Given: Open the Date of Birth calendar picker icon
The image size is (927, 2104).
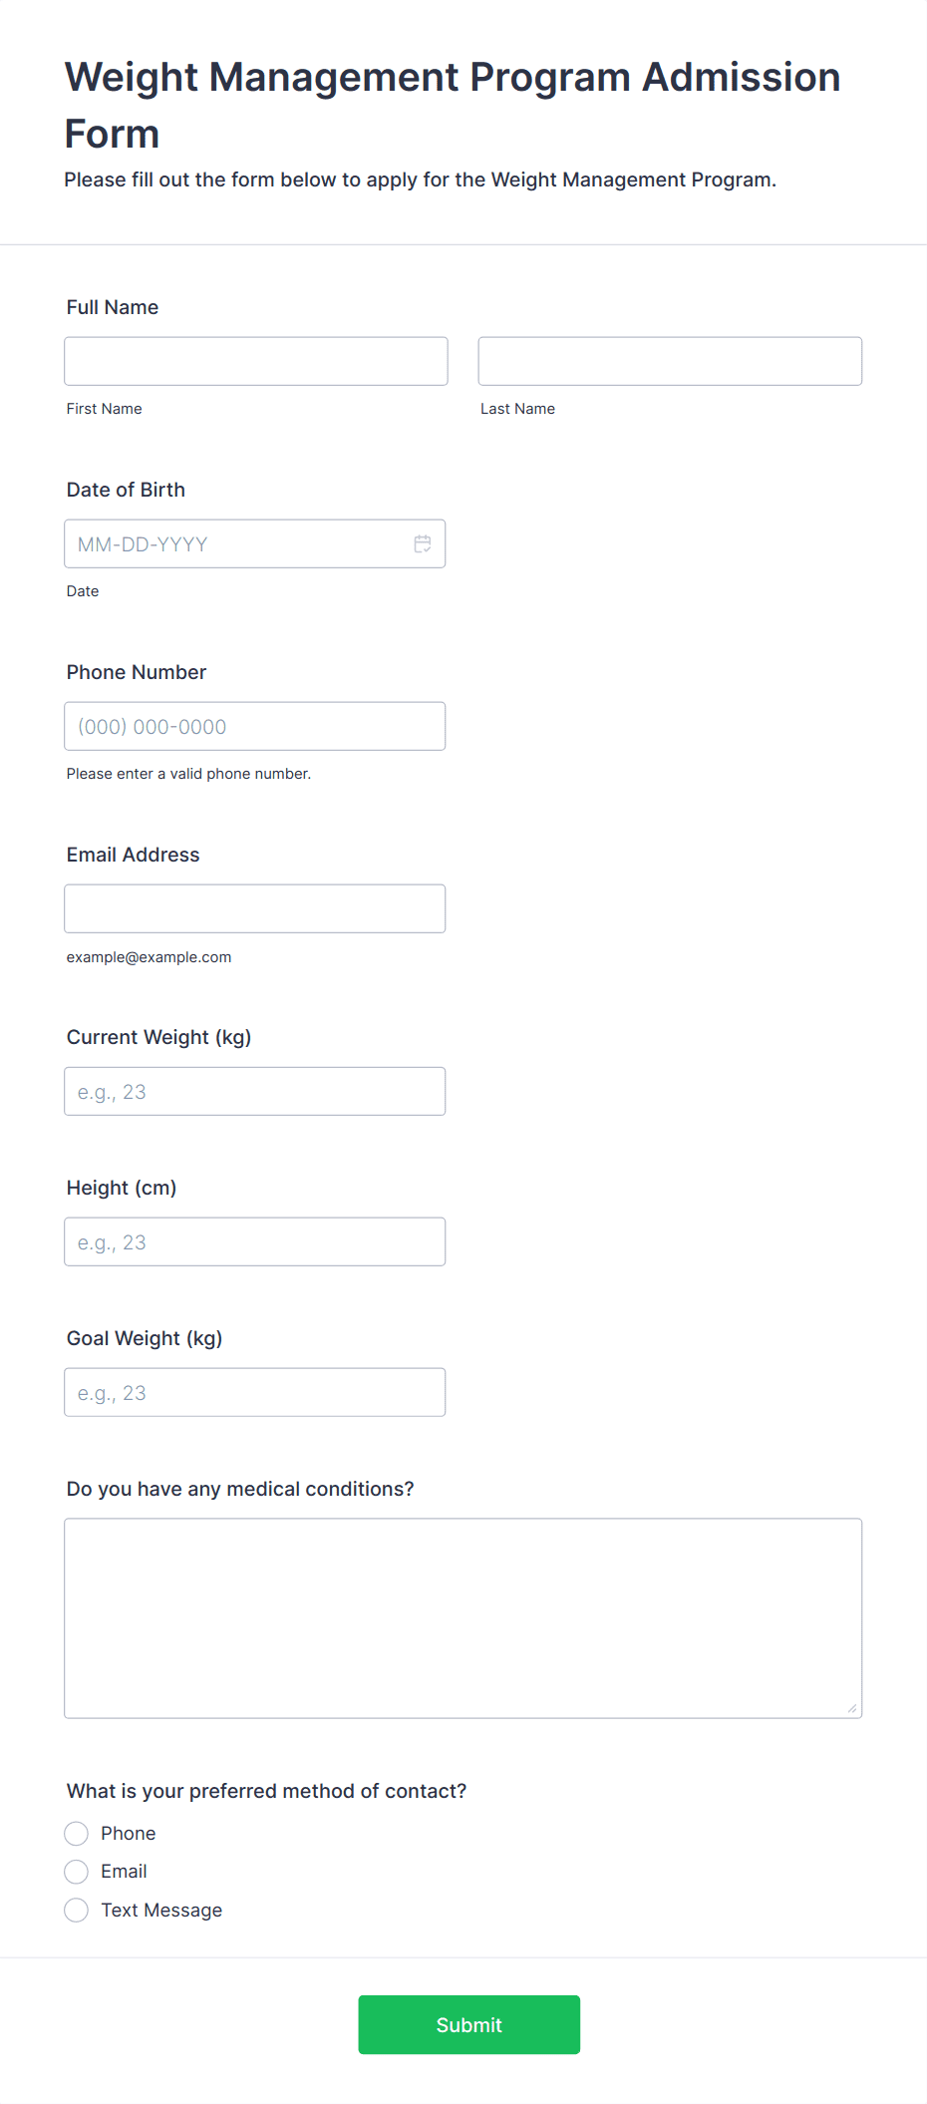Looking at the screenshot, I should click(423, 543).
